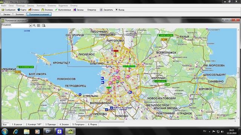Open the Windows Start menu

click(x=5, y=132)
